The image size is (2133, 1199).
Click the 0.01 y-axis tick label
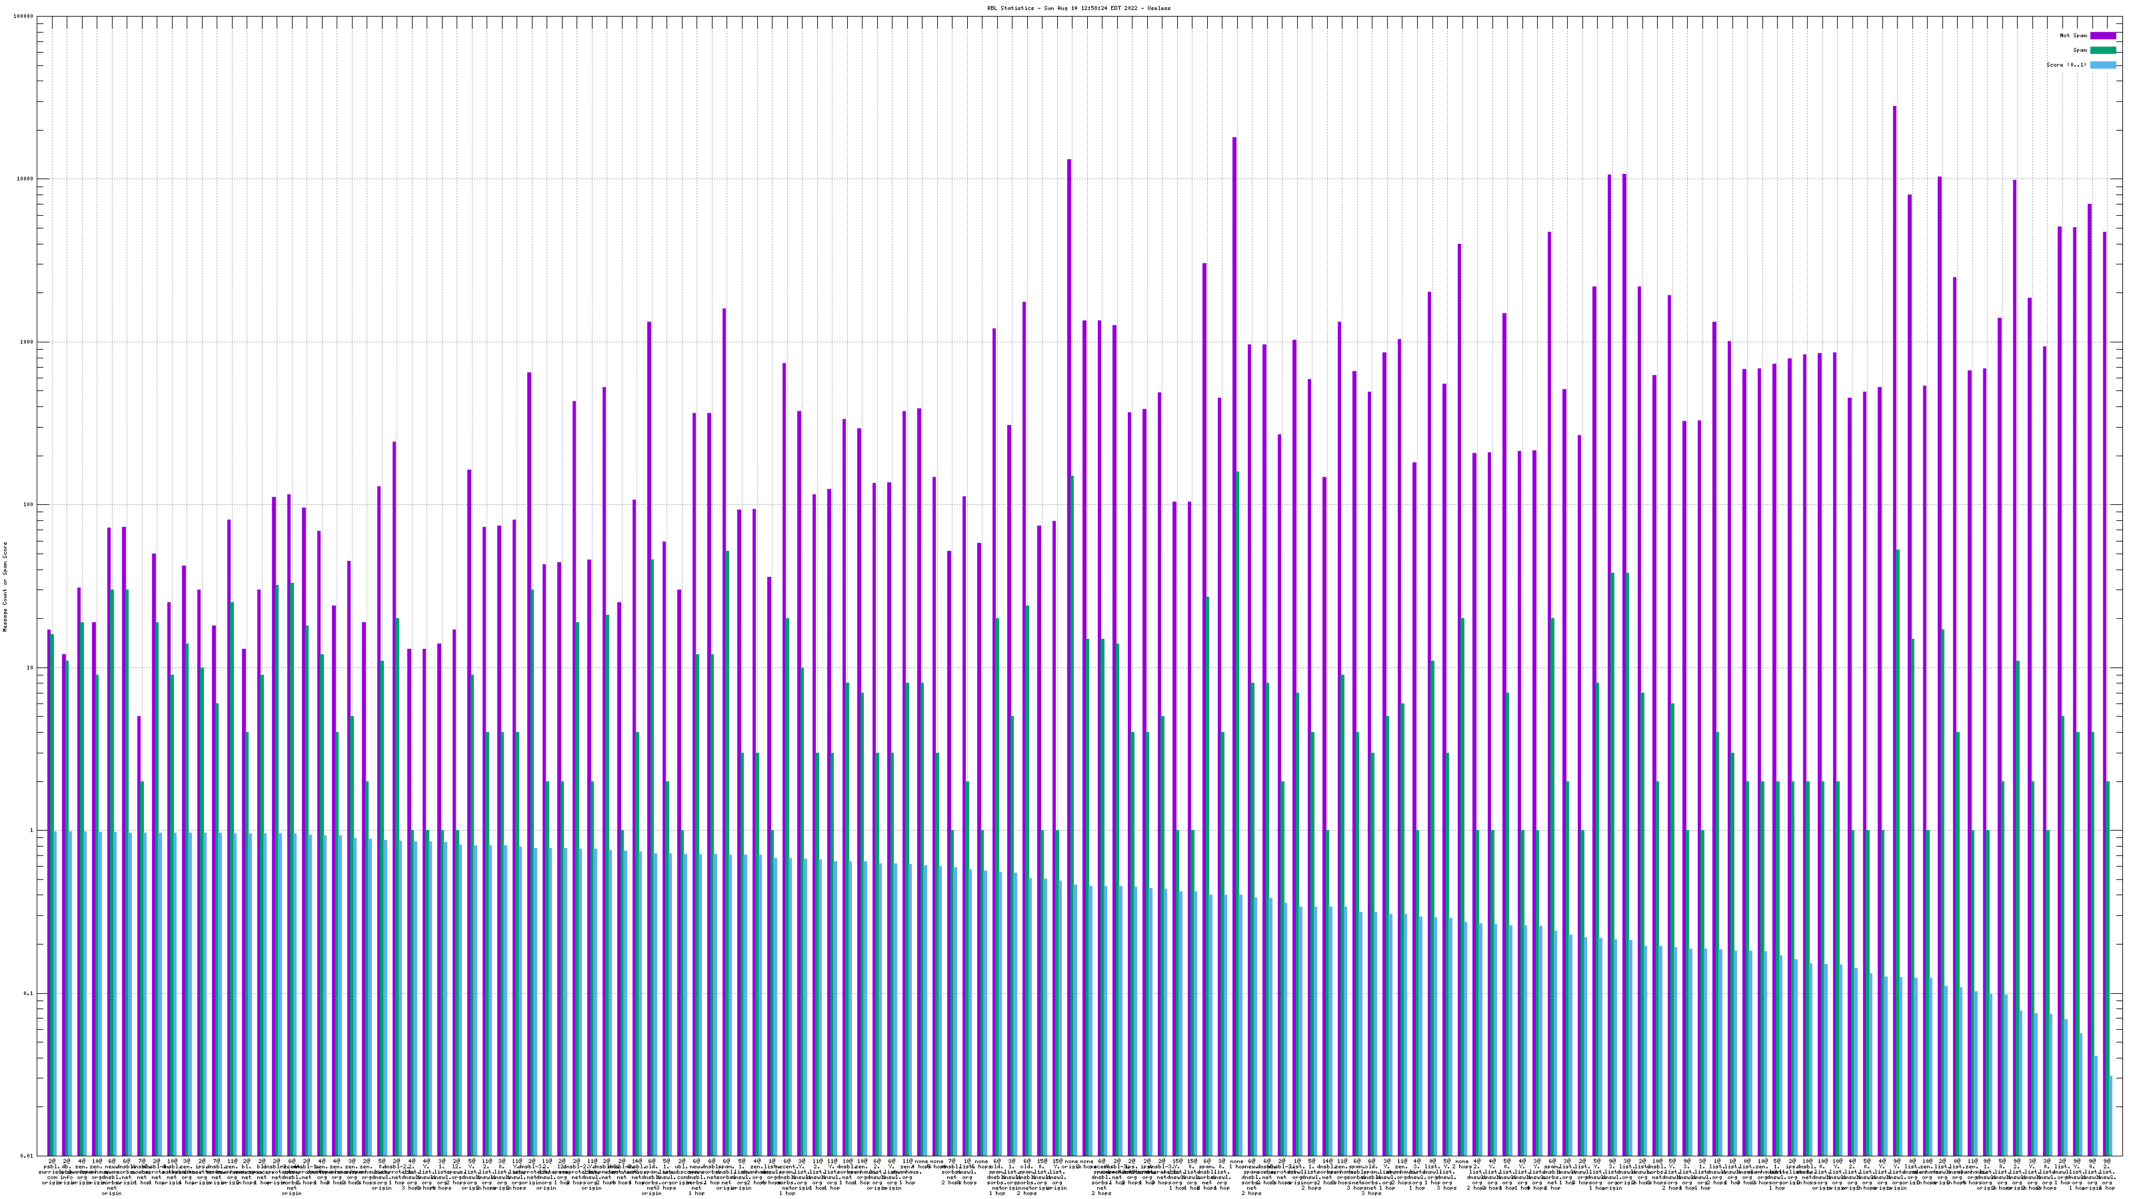point(27,1156)
